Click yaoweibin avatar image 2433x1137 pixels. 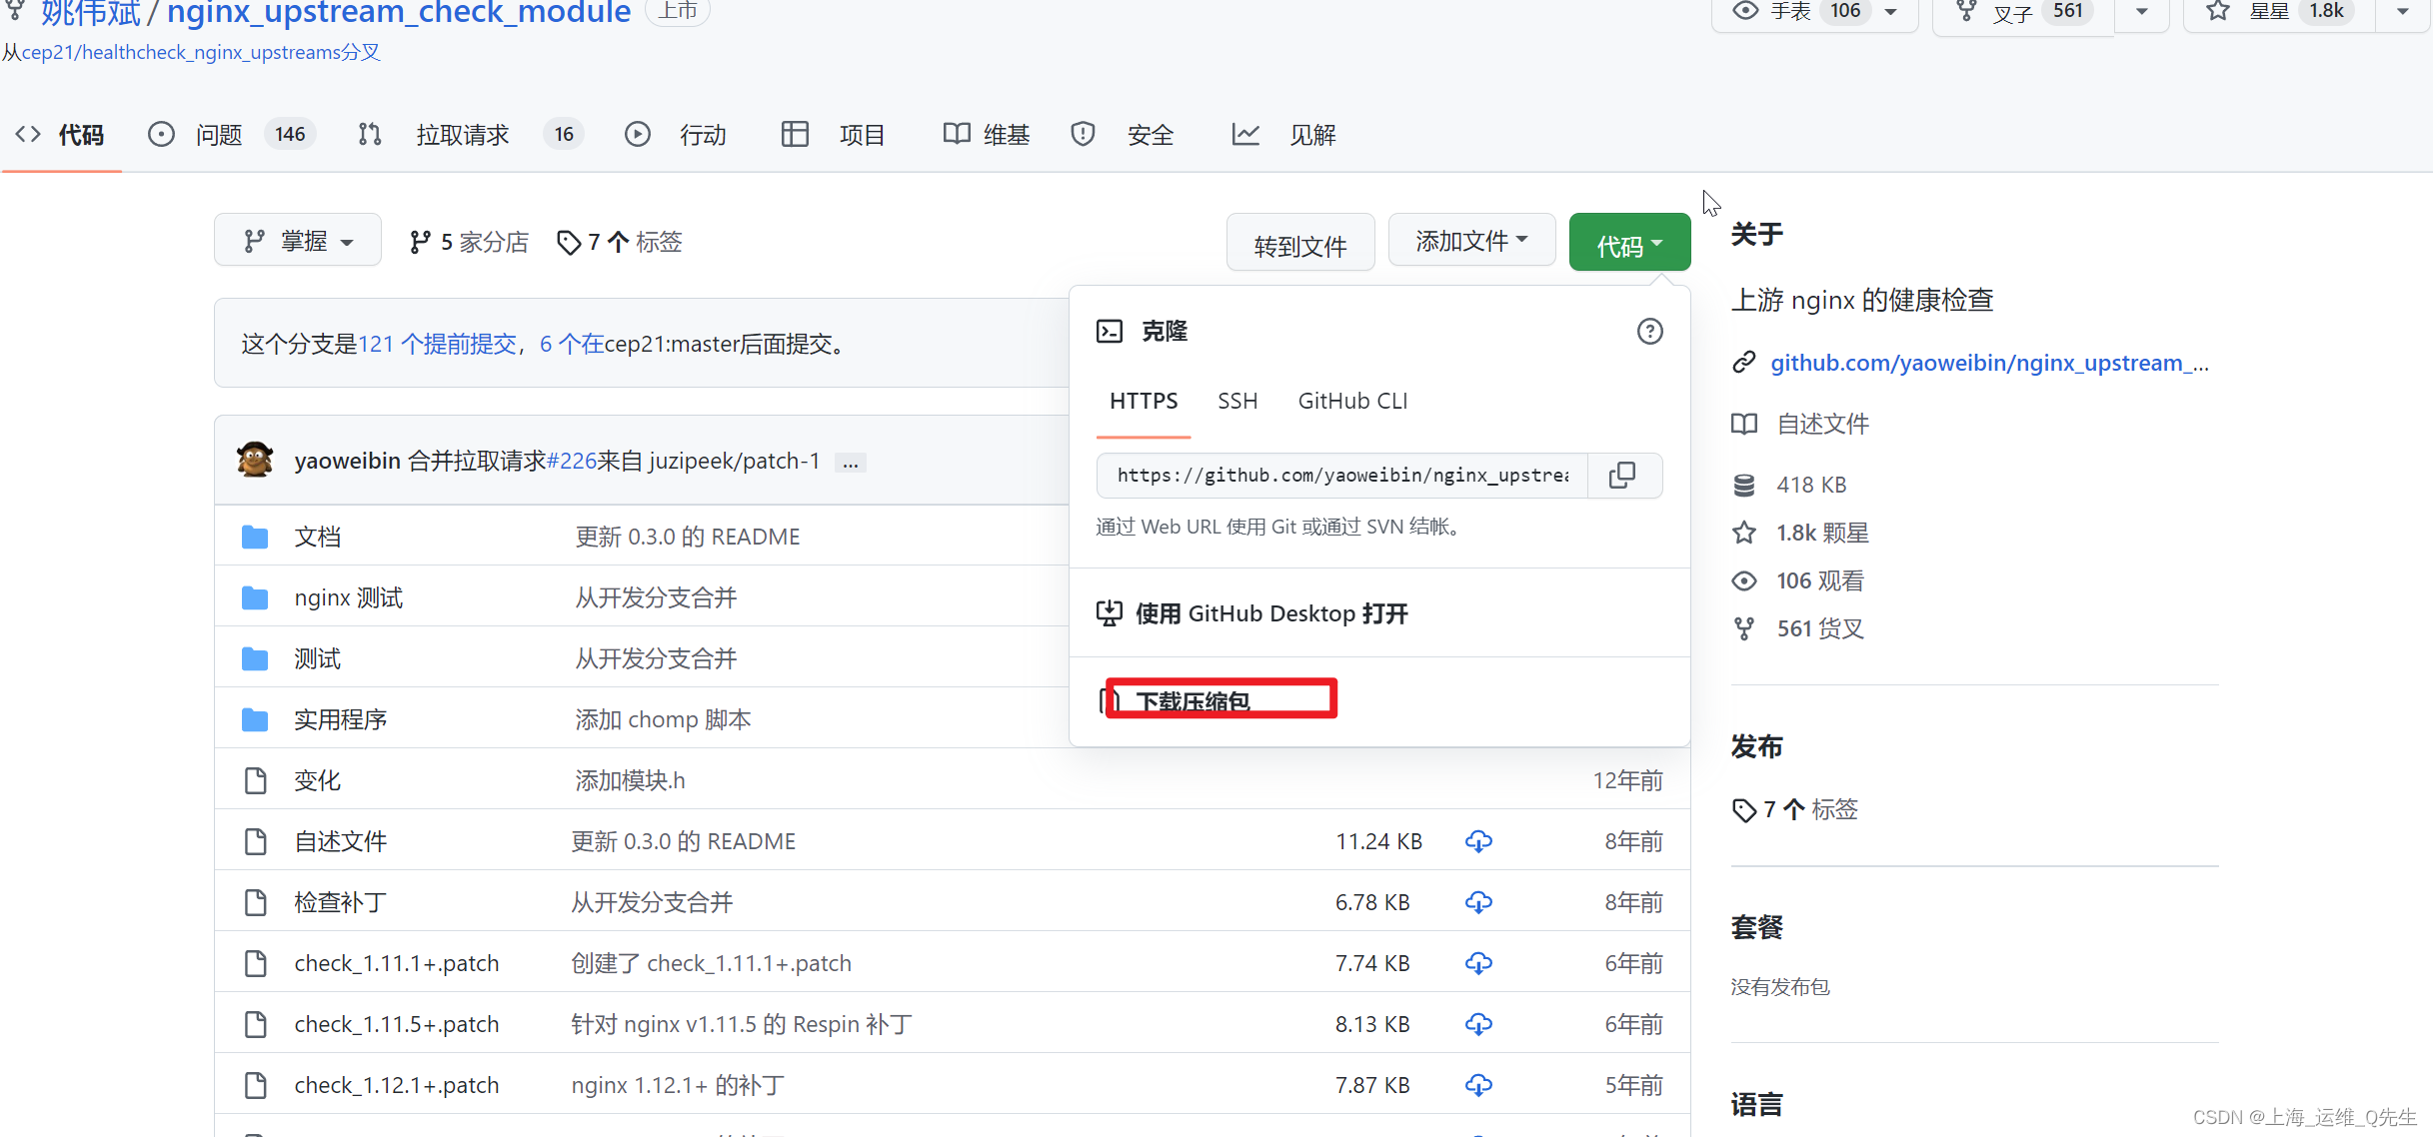[255, 461]
